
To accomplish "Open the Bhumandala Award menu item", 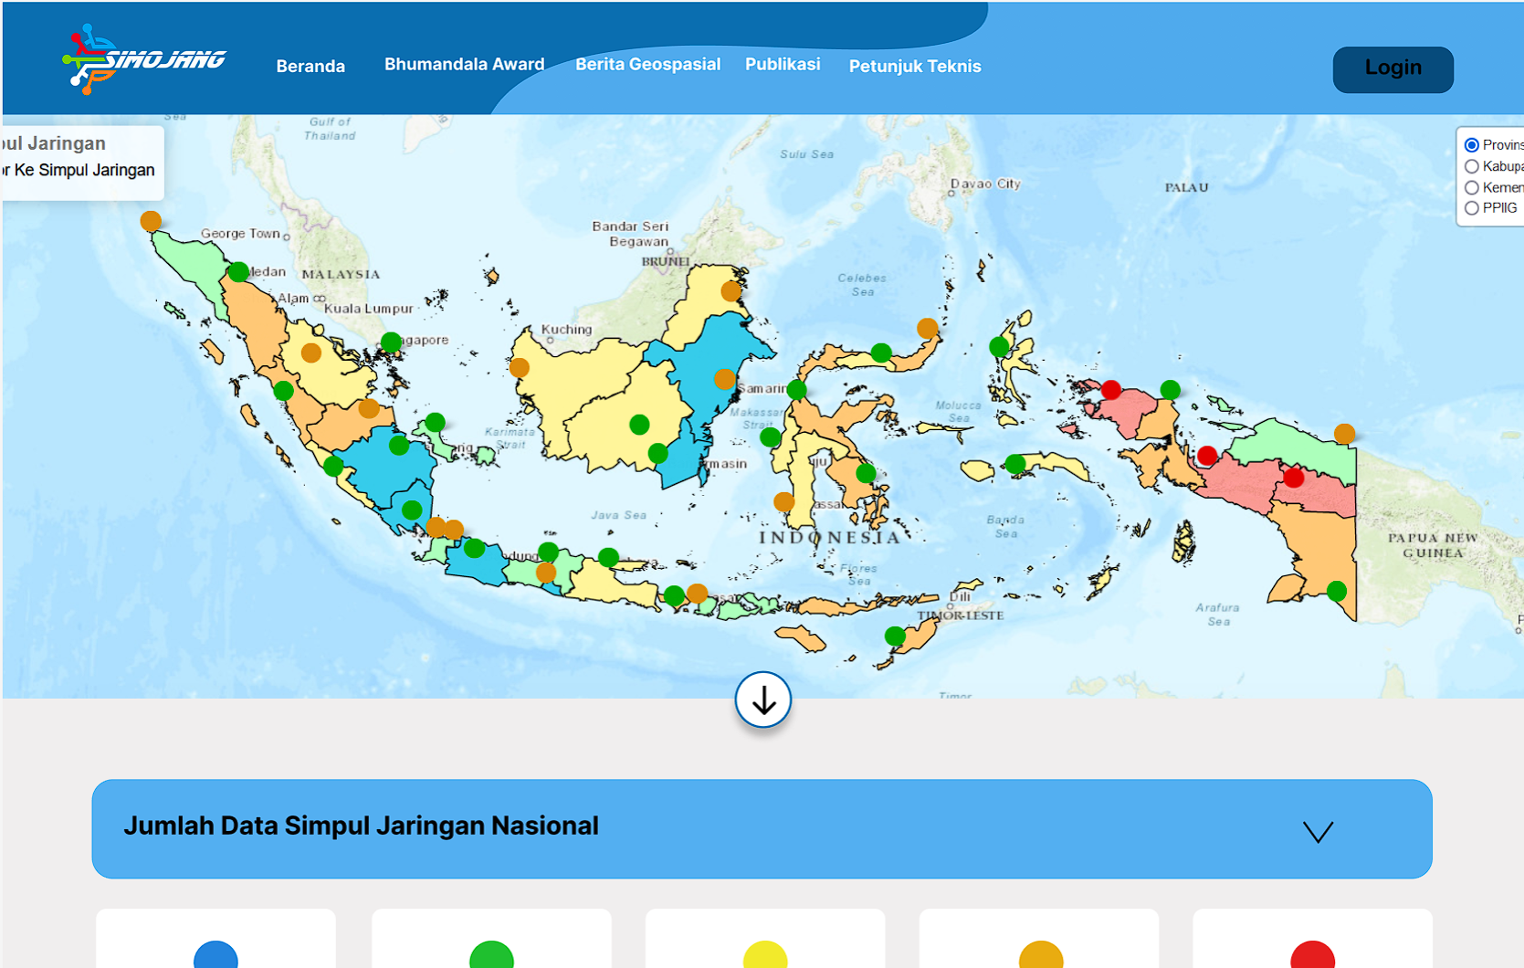I will [465, 64].
